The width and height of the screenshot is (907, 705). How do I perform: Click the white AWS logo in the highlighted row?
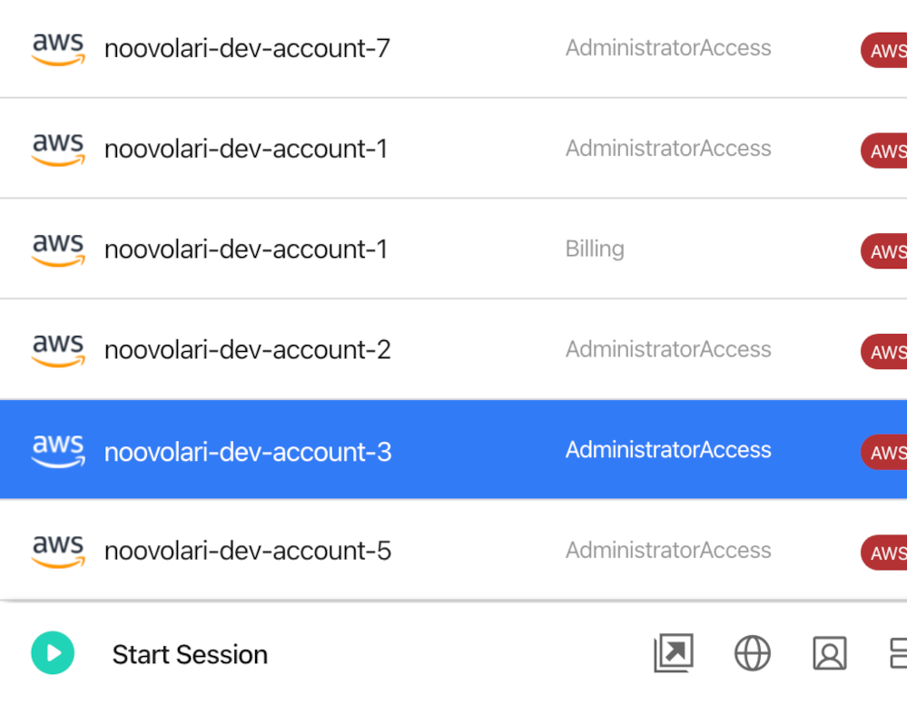click(x=58, y=451)
